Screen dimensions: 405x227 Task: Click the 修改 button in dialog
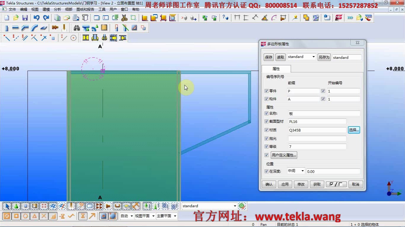click(x=301, y=184)
